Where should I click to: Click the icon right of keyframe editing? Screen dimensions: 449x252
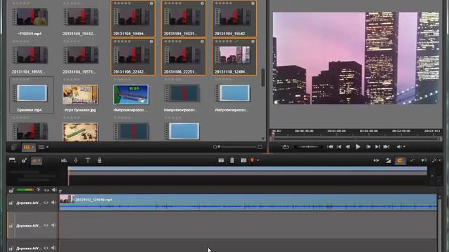pos(423,160)
